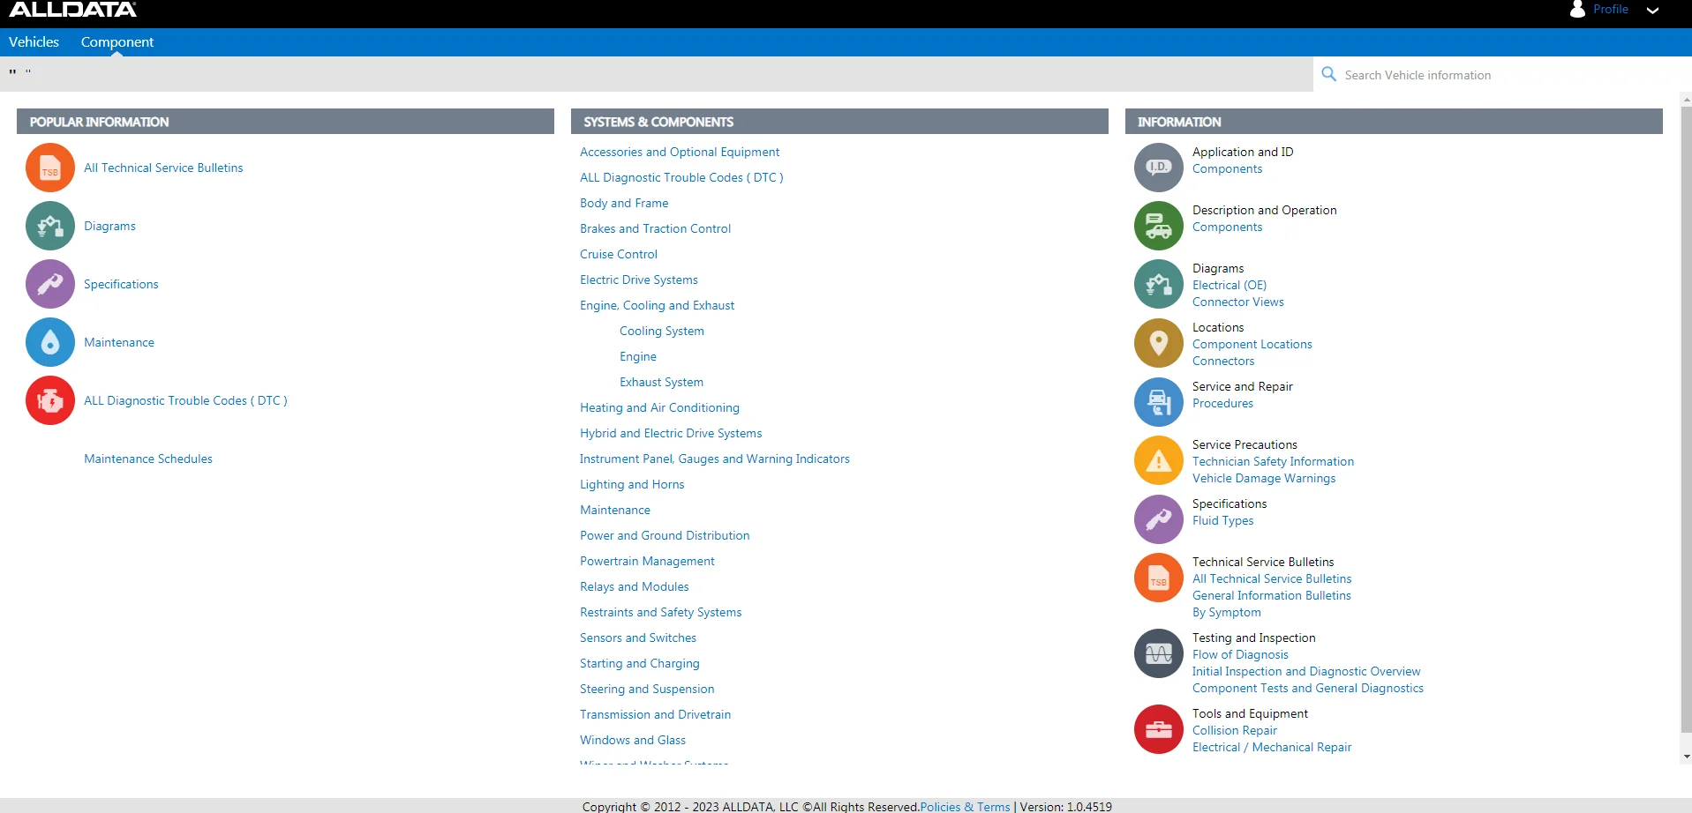The height and width of the screenshot is (813, 1692).
Task: Click the gray I.D. Application and ID icon
Action: [1159, 168]
